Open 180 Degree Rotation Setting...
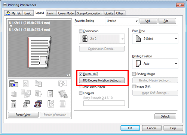Screen dimensions: 187x135 point(102,80)
